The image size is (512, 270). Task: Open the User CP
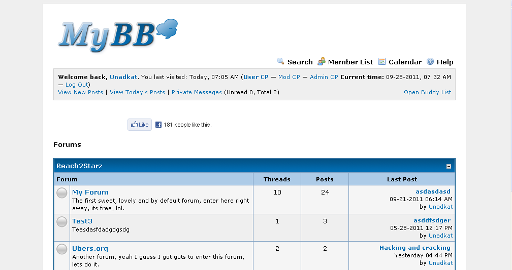(x=256, y=77)
